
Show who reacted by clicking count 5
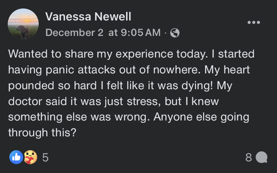tap(45, 157)
